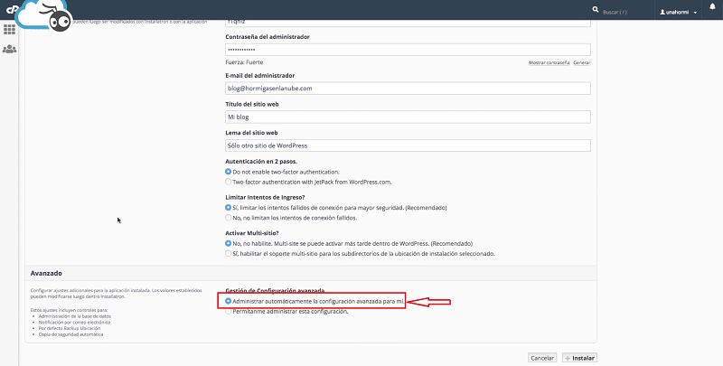Click the administrator password field
This screenshot has width=723, height=366.
click(408, 50)
